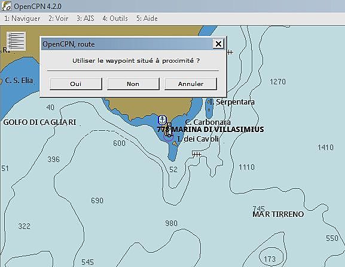
Task: Click the route waypoint marker near Villasimius
Action: coord(169,136)
